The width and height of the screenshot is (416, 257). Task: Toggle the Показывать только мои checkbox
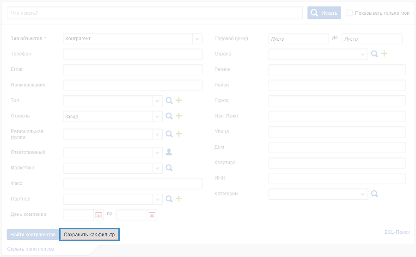click(x=350, y=13)
